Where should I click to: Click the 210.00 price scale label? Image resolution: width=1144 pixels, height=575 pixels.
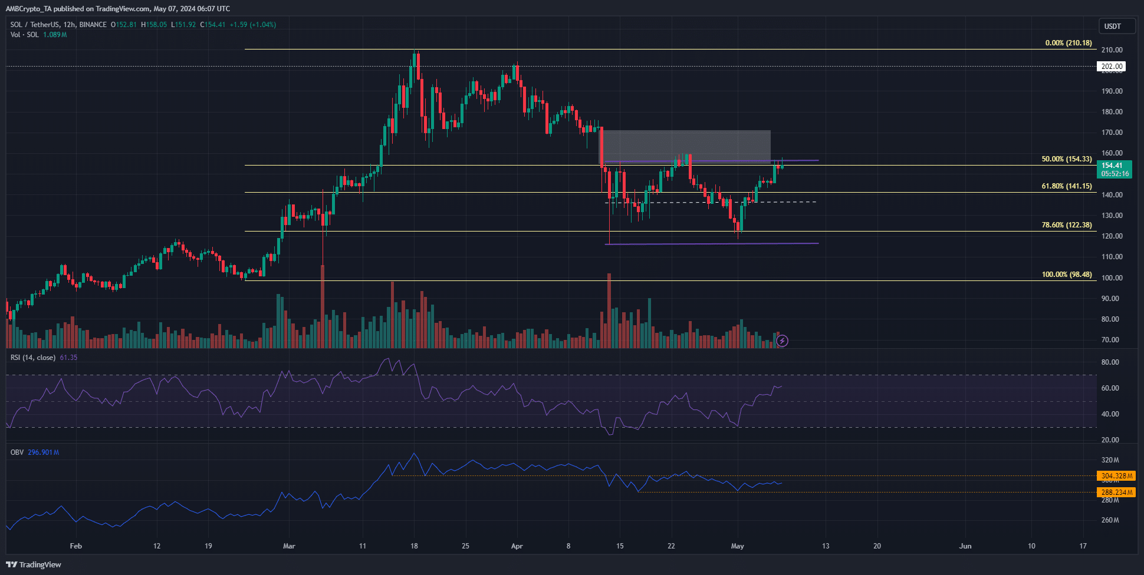pyautogui.click(x=1112, y=50)
